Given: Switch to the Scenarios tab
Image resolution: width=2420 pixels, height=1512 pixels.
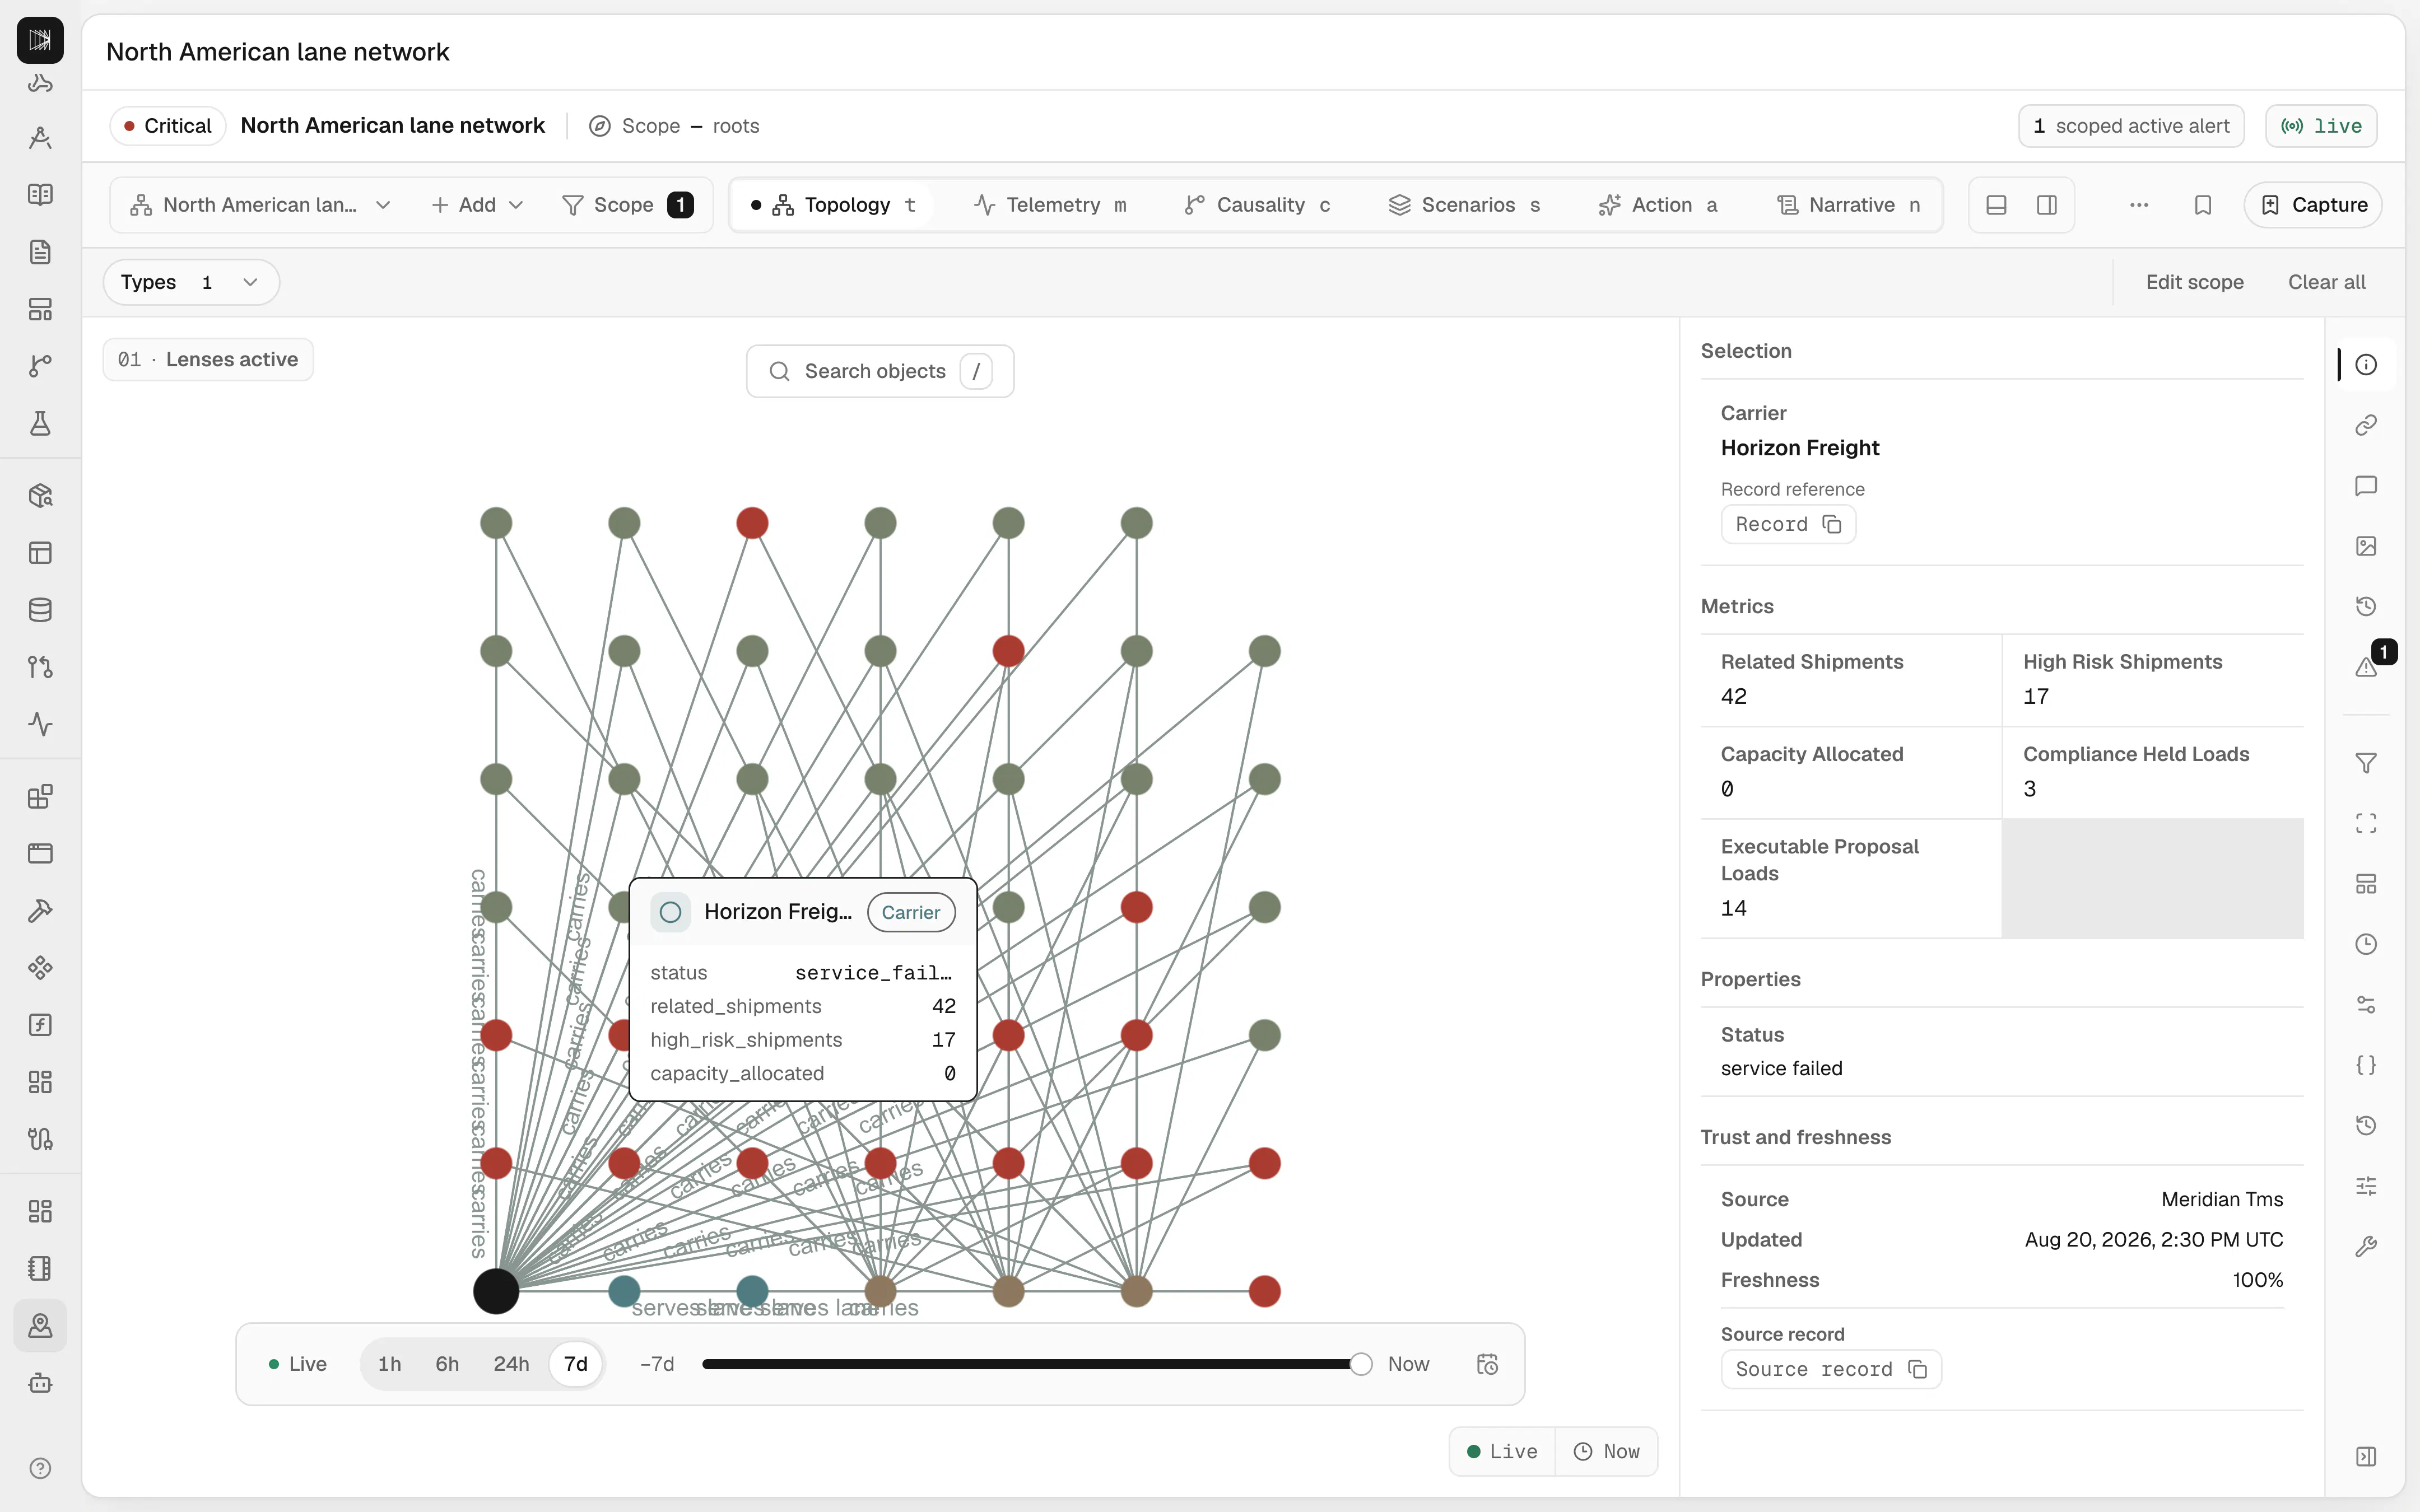Looking at the screenshot, I should (x=1465, y=205).
